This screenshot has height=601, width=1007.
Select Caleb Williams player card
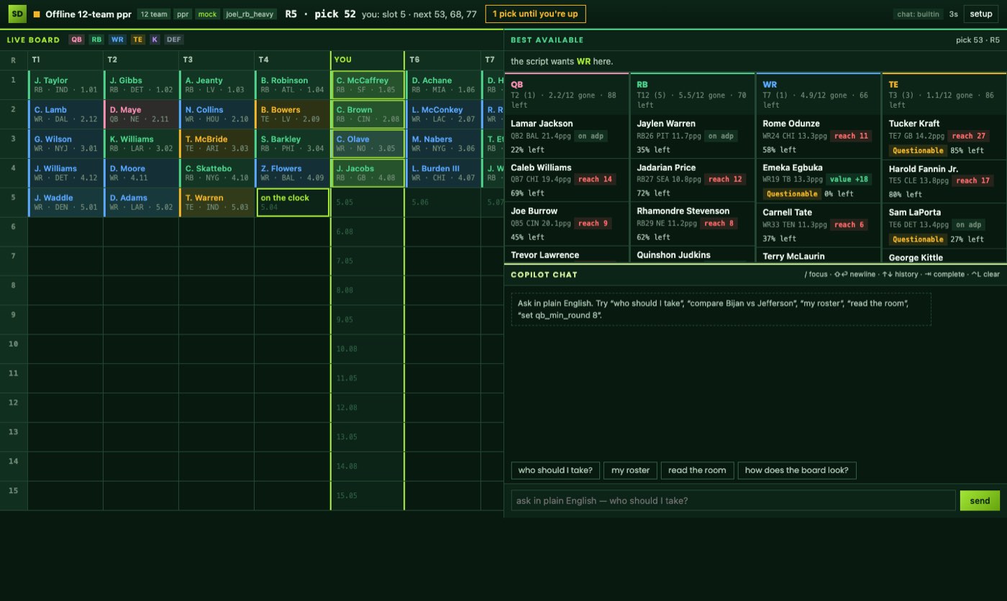[x=566, y=180]
